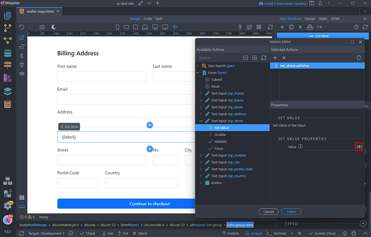Select the mobile phone viewport size

coord(117,27)
